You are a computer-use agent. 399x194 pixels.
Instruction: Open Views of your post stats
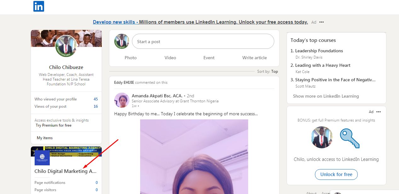tap(66, 106)
